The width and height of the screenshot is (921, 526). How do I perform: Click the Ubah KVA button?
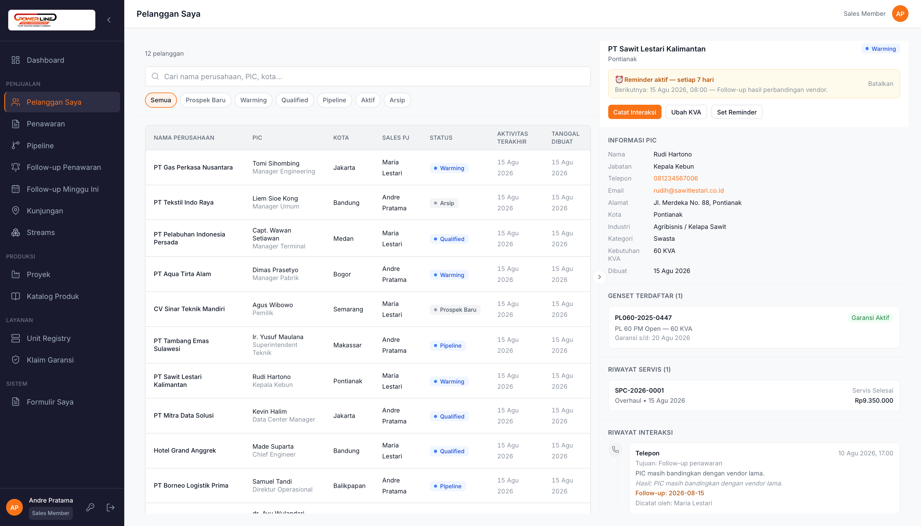686,112
